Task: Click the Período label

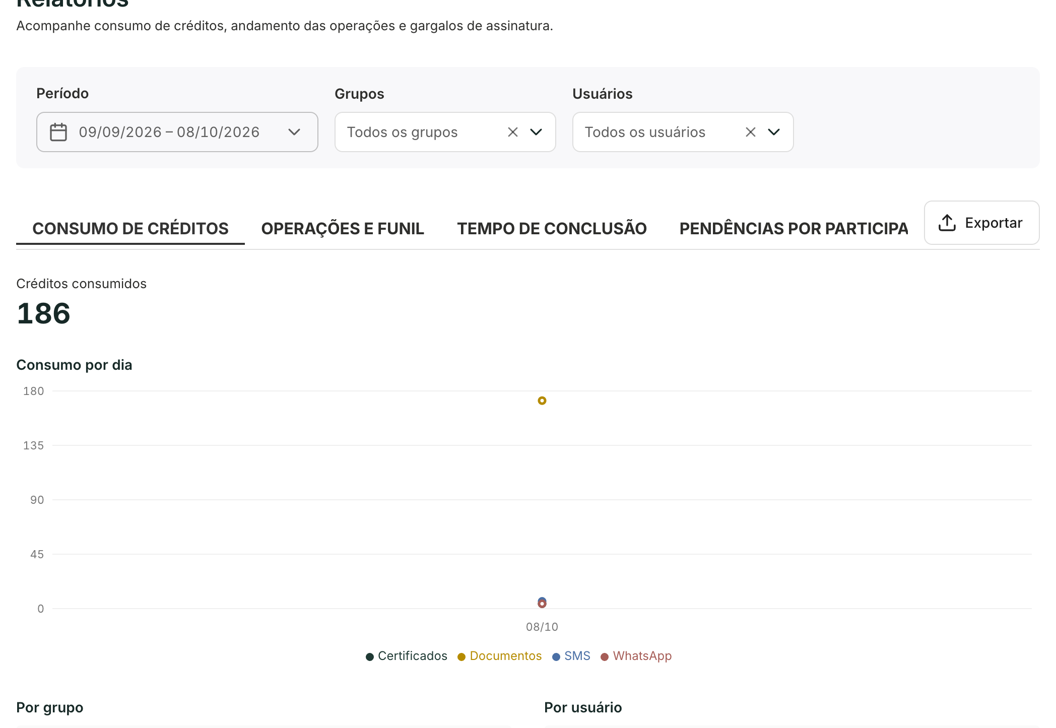Action: [62, 93]
